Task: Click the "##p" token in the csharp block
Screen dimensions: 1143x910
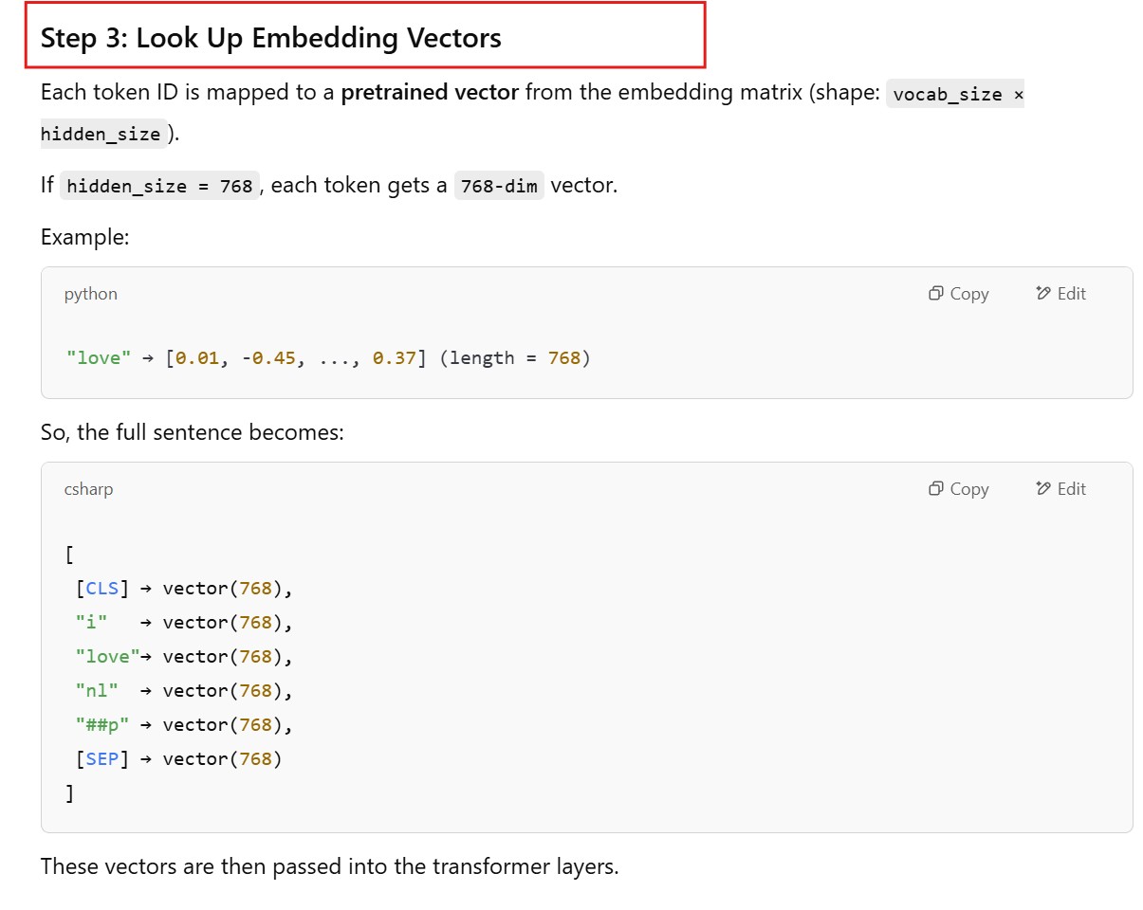Action: pyautogui.click(x=102, y=725)
